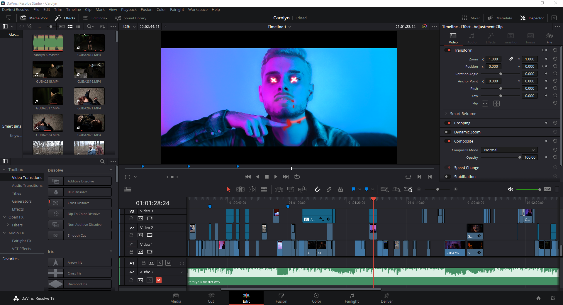Select Audio Transitions in Toolbox
Viewport: 563px width, 305px height.
click(27, 185)
